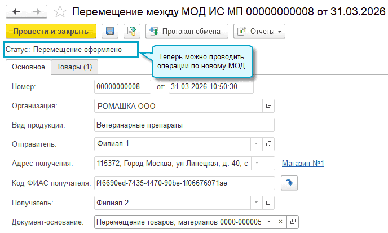
Task: Follow the 'Магазин №1' link
Action: pos(303,164)
